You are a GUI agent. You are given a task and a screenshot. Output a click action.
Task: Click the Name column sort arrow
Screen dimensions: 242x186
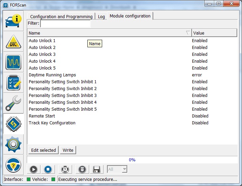(x=188, y=33)
